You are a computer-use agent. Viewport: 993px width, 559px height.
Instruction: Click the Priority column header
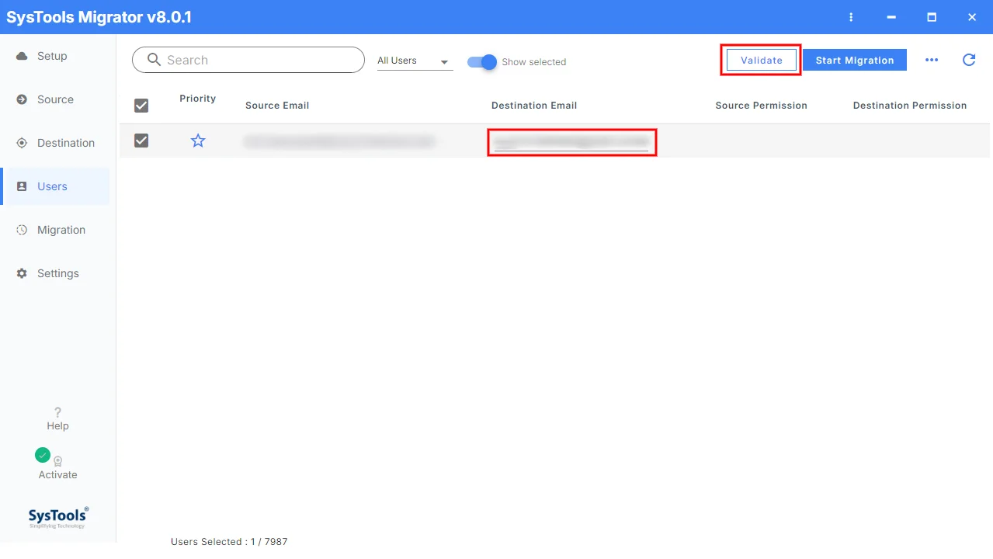coord(198,99)
